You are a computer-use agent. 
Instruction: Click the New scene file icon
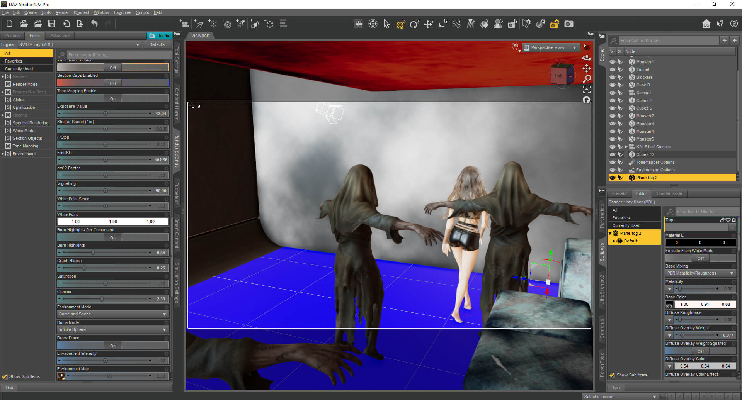(9, 24)
